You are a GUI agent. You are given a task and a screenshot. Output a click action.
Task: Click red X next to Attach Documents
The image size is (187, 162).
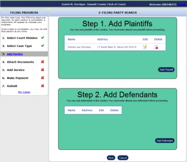coord(43,62)
